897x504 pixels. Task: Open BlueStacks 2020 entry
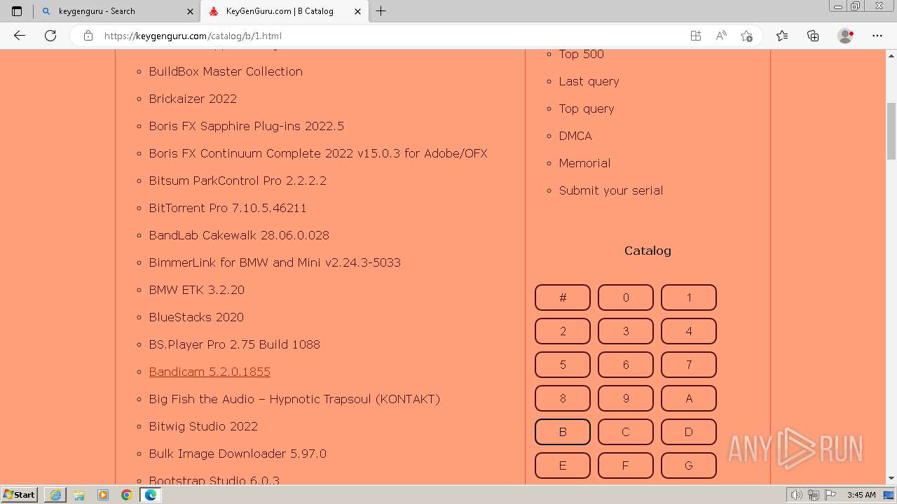(196, 317)
